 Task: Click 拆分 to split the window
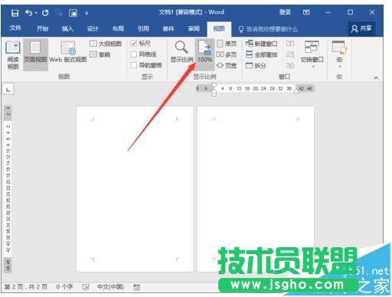click(x=256, y=66)
